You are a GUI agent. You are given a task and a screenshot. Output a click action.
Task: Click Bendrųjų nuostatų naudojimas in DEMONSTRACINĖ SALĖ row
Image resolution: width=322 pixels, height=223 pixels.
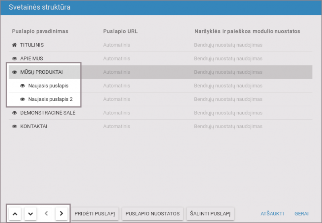(228, 113)
